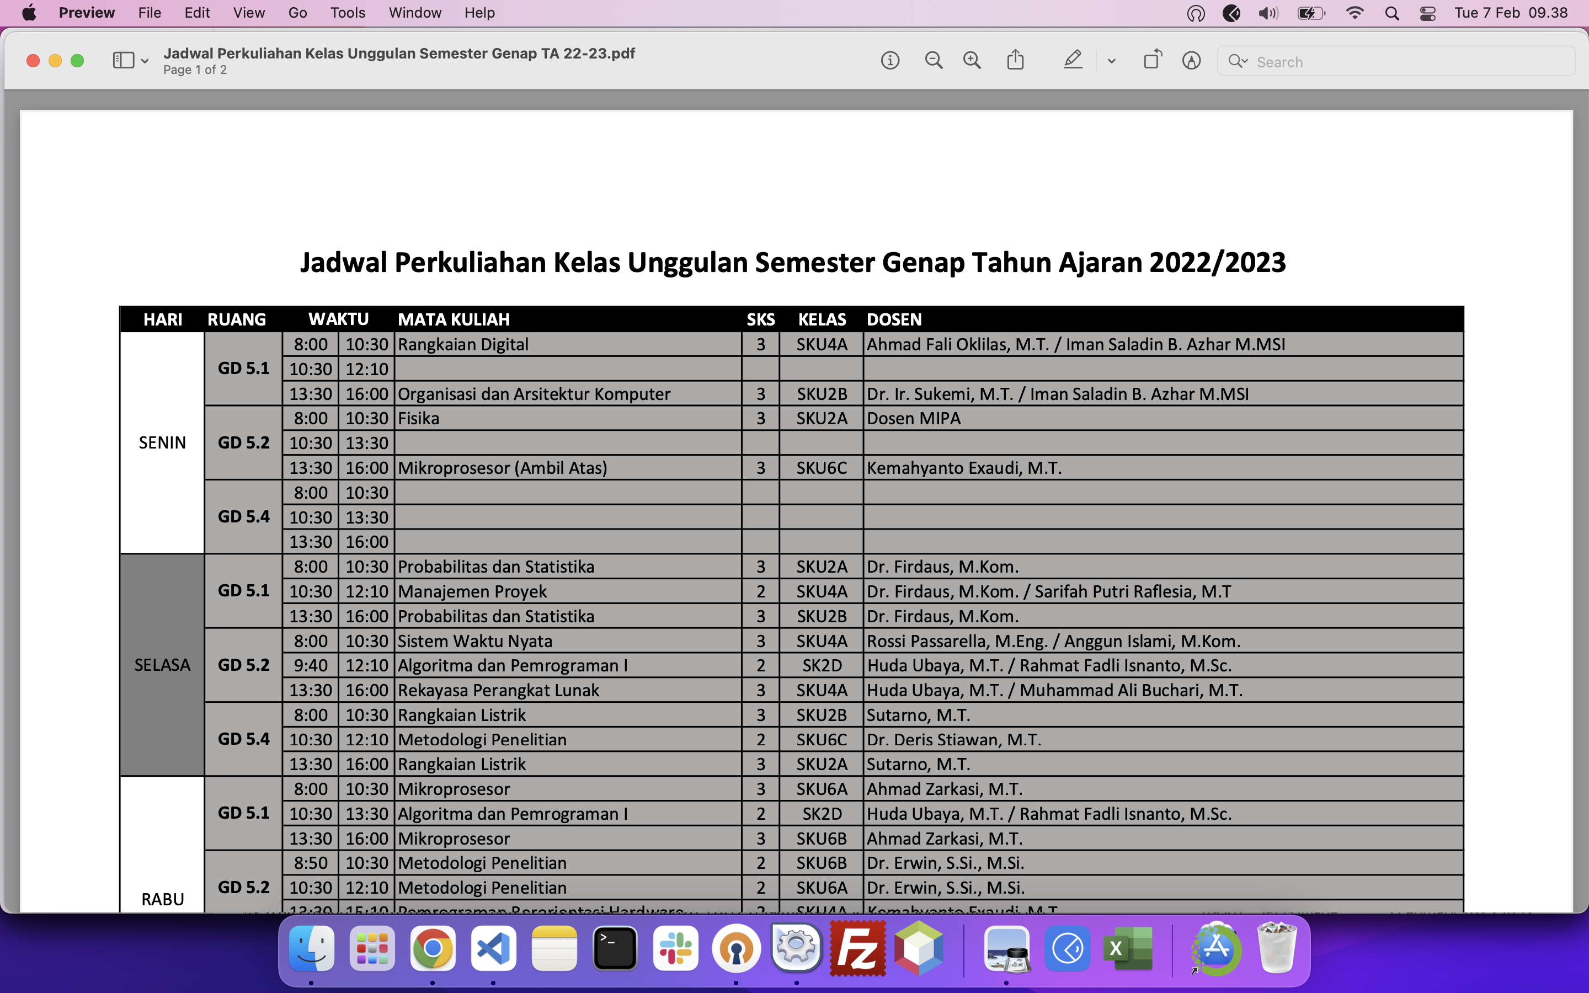The height and width of the screenshot is (993, 1589).
Task: Click the Fisika course cell
Action: click(568, 418)
